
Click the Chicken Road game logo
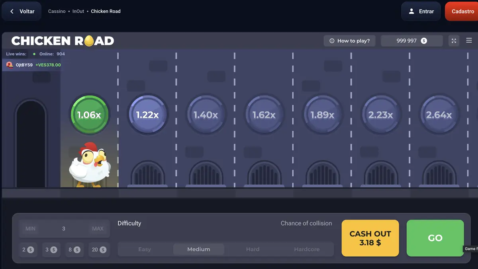click(63, 41)
